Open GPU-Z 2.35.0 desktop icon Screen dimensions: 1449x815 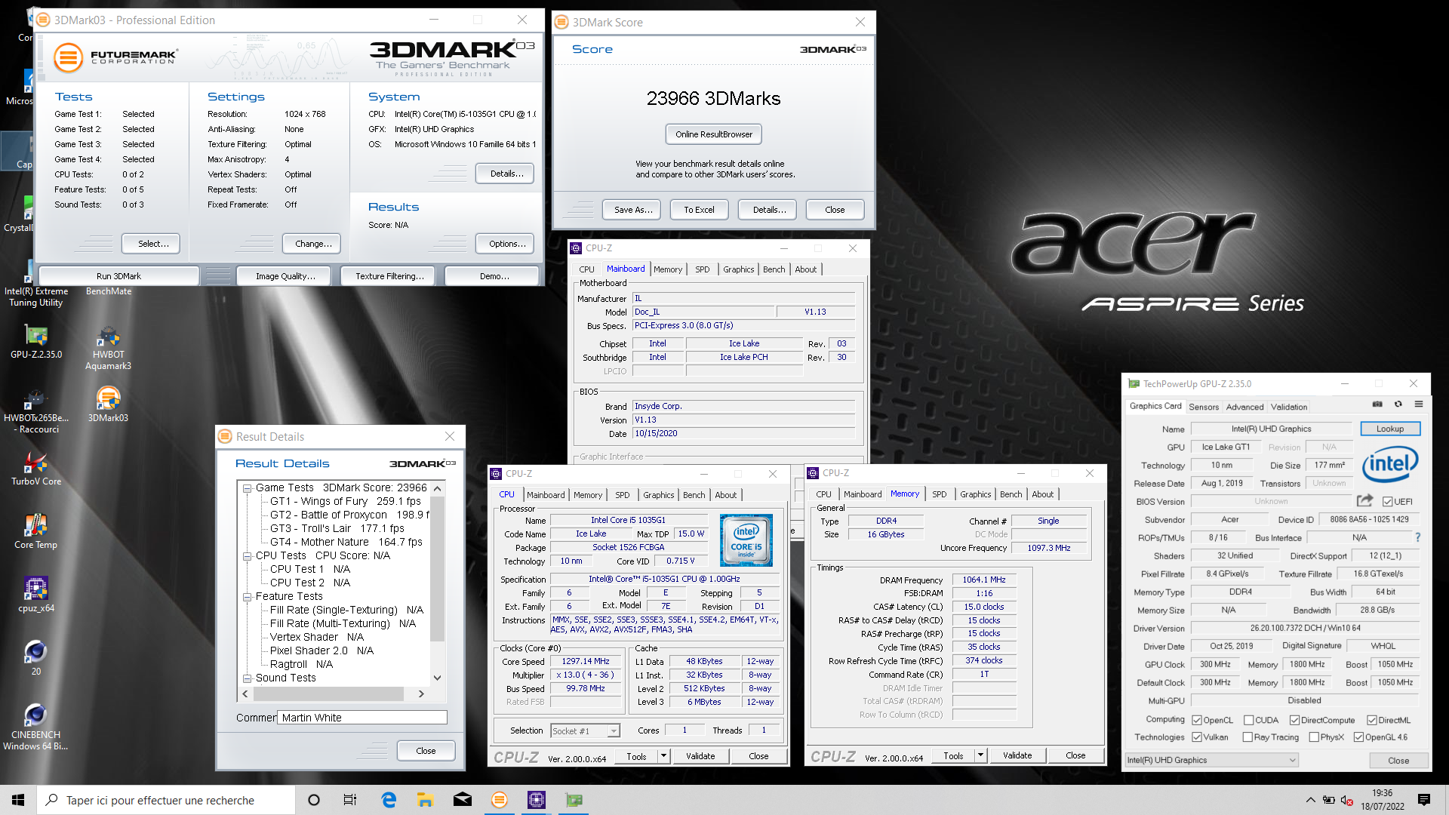point(36,341)
